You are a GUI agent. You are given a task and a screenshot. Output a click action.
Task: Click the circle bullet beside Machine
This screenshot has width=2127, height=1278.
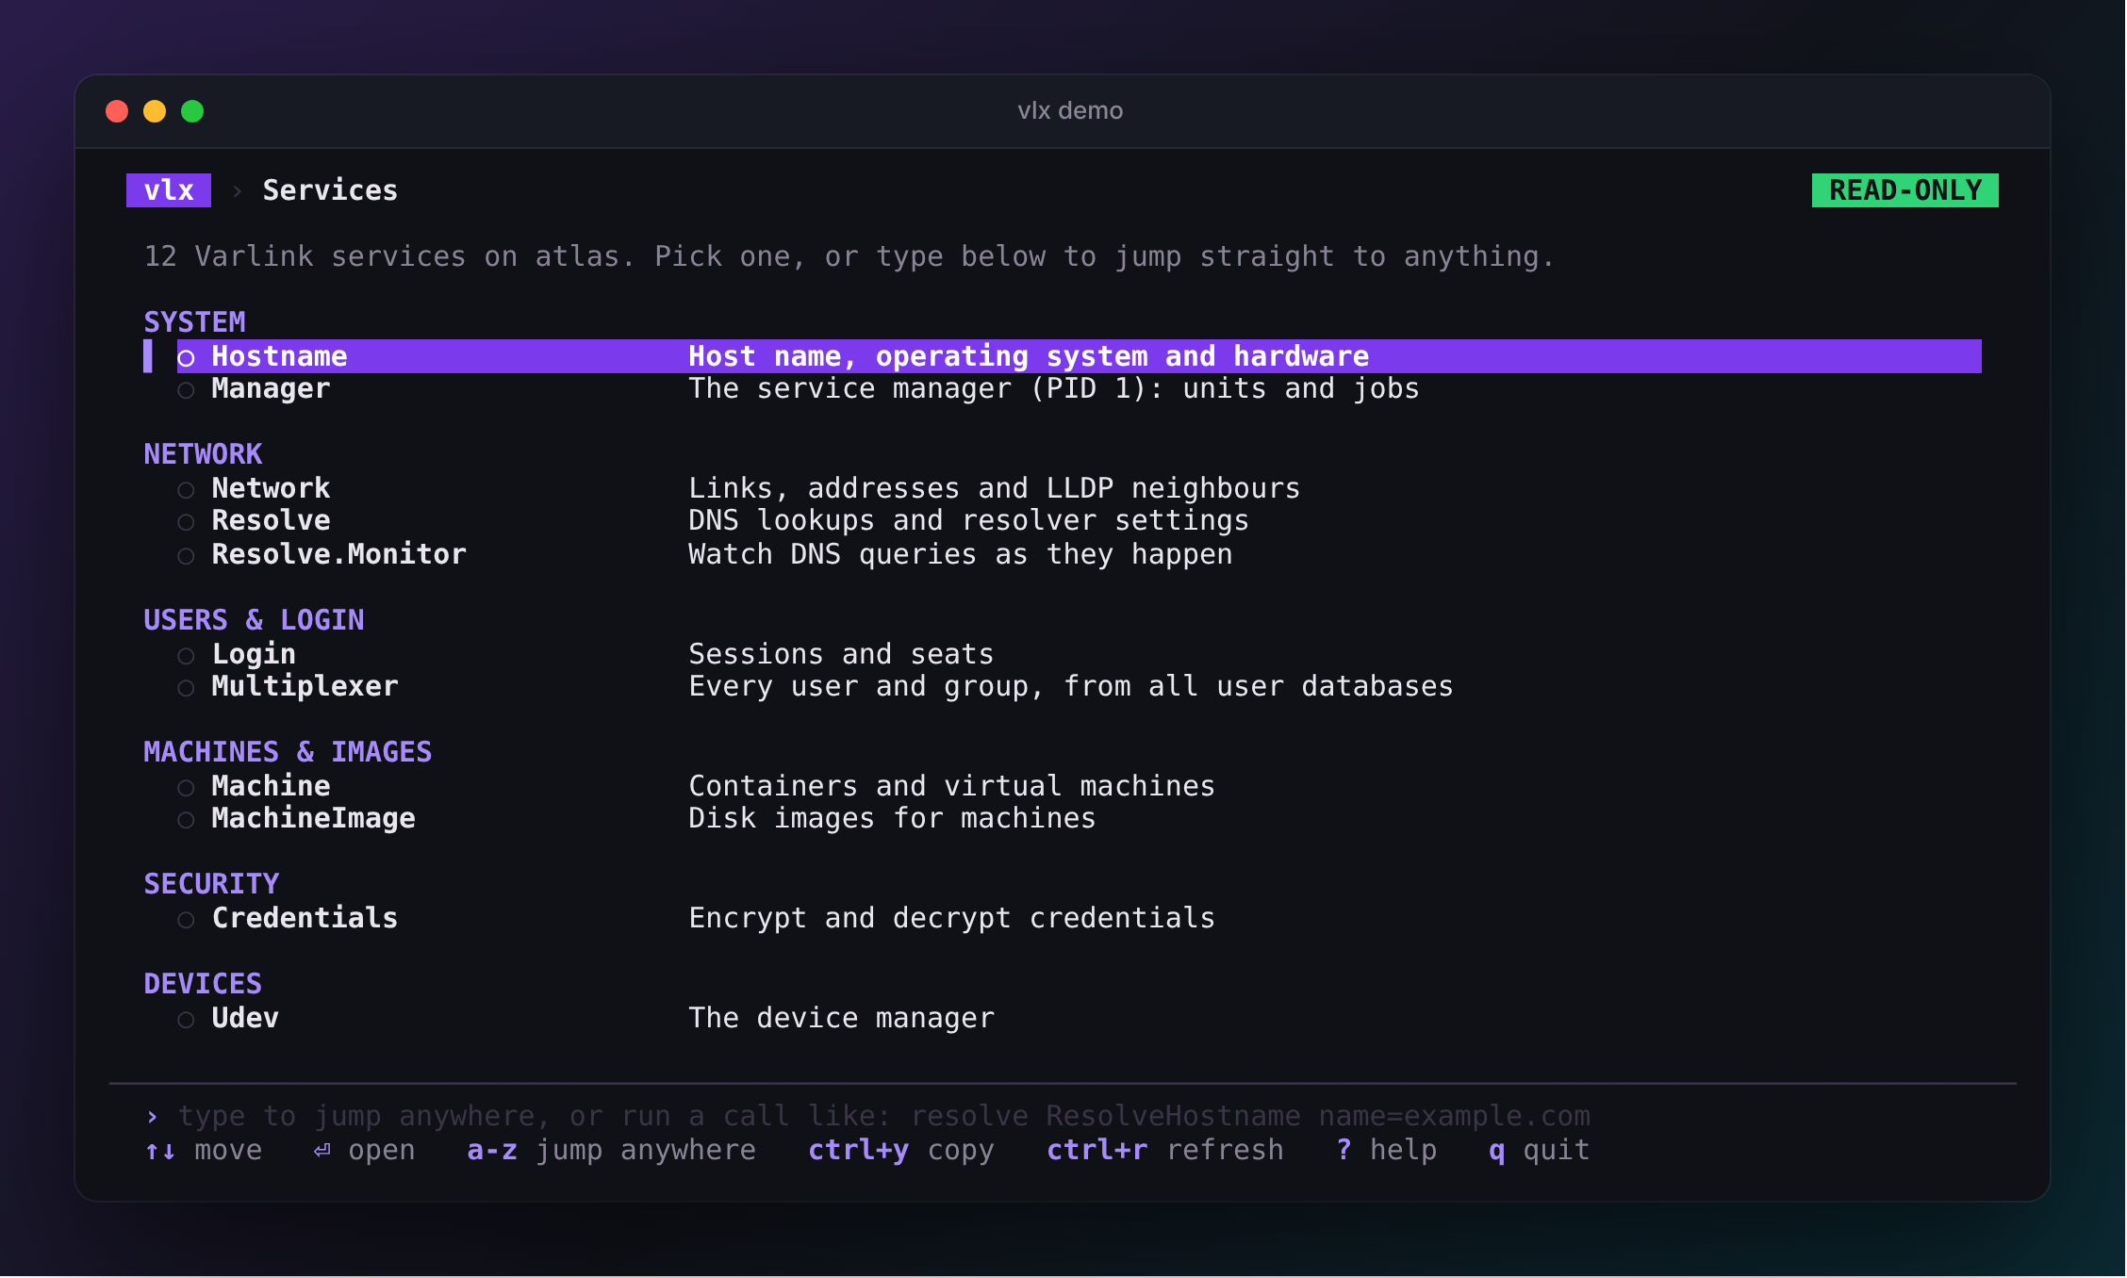tap(187, 788)
